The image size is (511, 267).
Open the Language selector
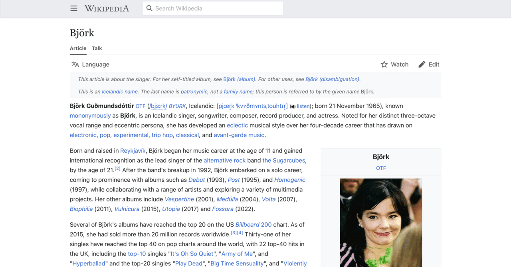point(90,65)
